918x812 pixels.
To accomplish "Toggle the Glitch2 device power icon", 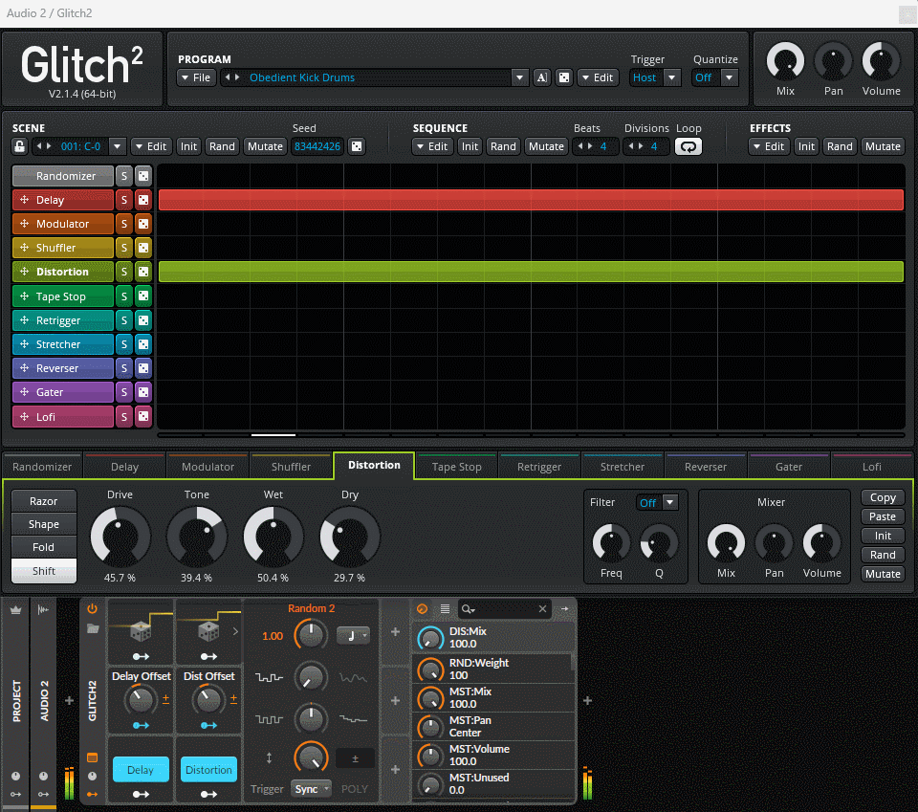I will click(92, 609).
